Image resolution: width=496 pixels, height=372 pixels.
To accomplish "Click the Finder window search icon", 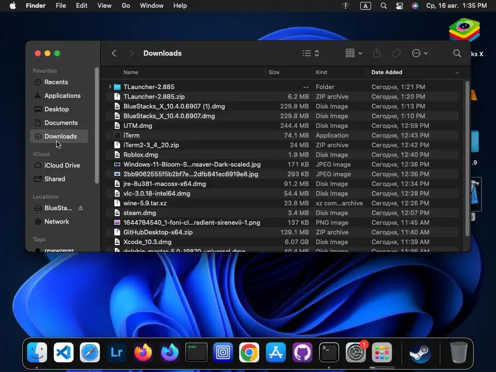I will tap(457, 53).
